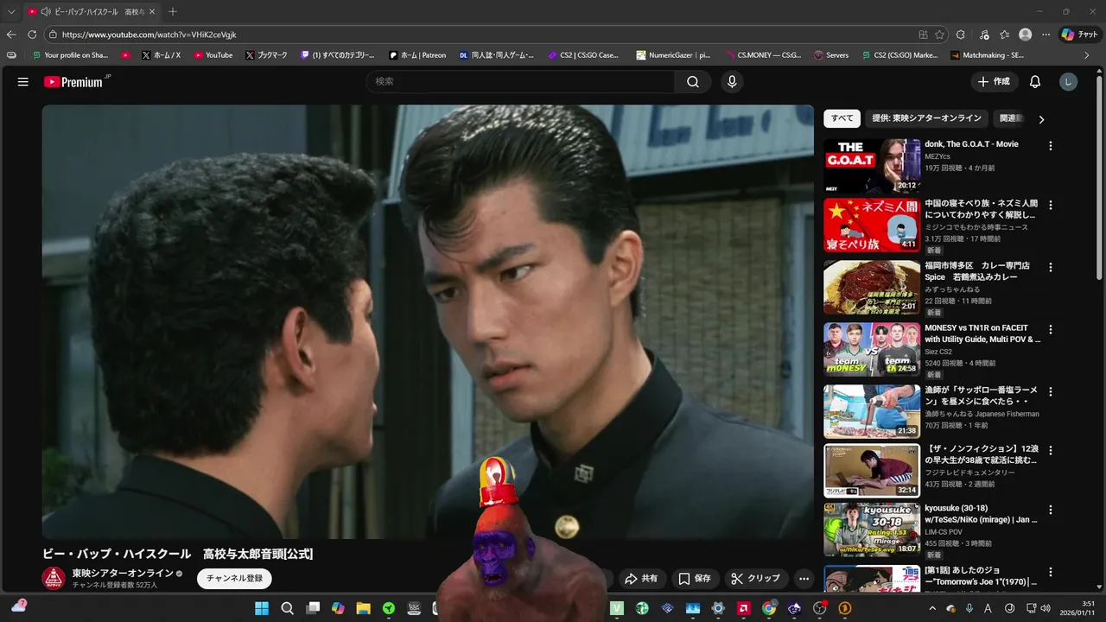1106x622 pixels.
Task: Mute the tab via speaker icon
Action: click(45, 11)
